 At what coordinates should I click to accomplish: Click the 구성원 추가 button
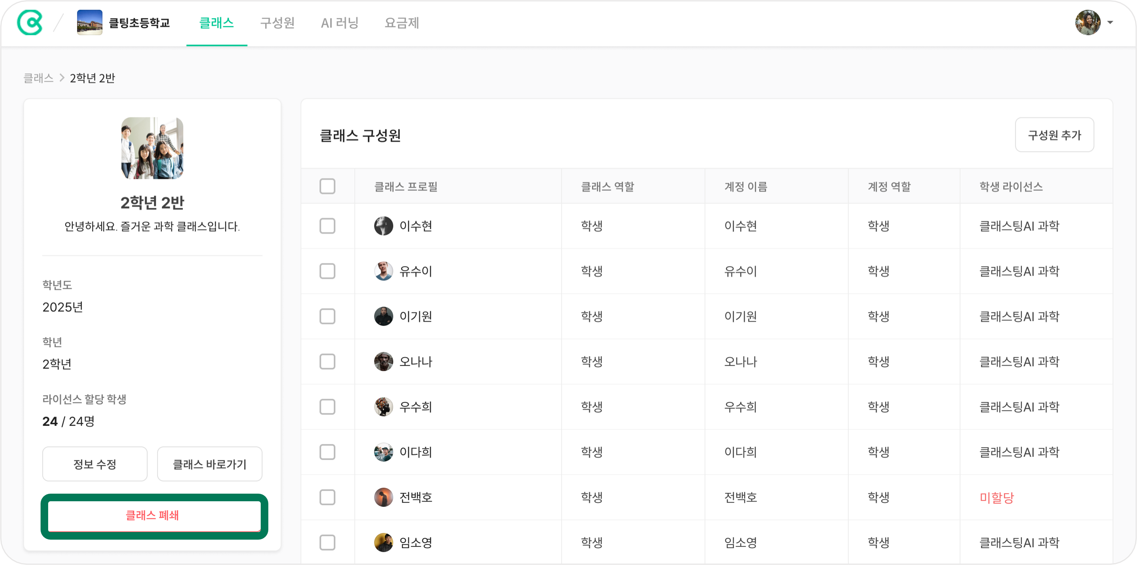click(x=1054, y=135)
